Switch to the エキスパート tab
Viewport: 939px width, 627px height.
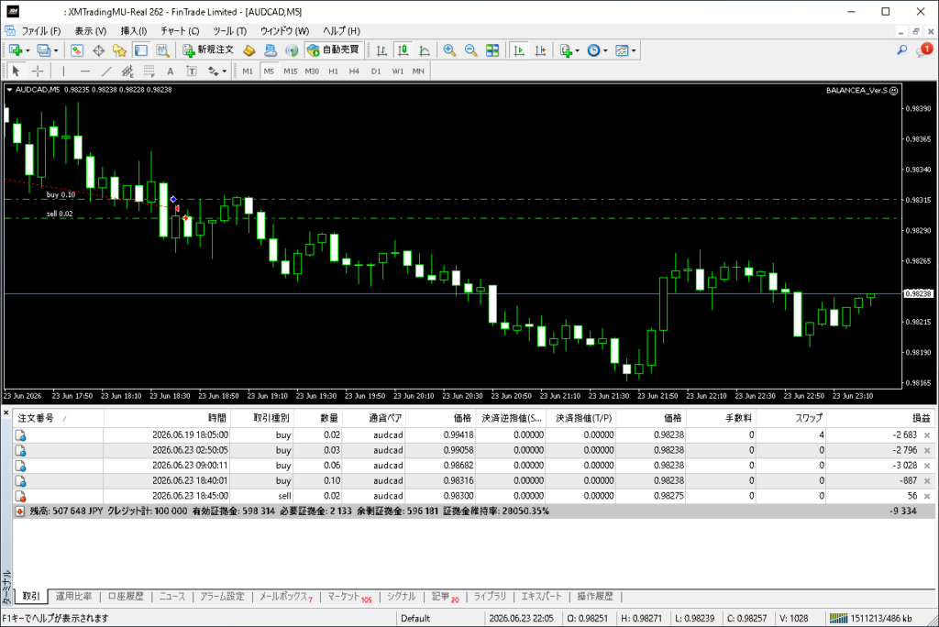[541, 597]
